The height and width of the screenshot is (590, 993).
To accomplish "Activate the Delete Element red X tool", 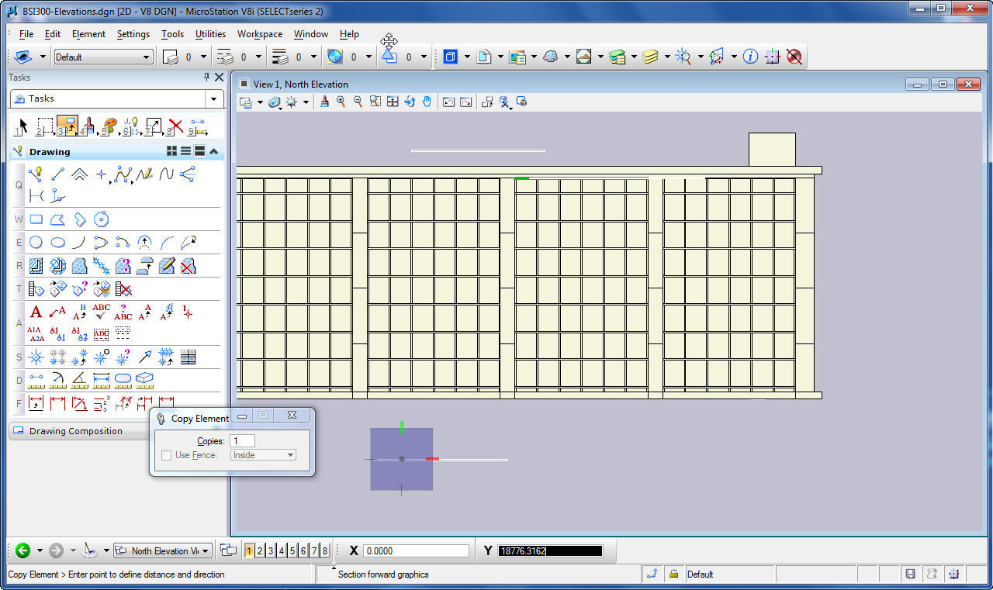I will tap(176, 126).
